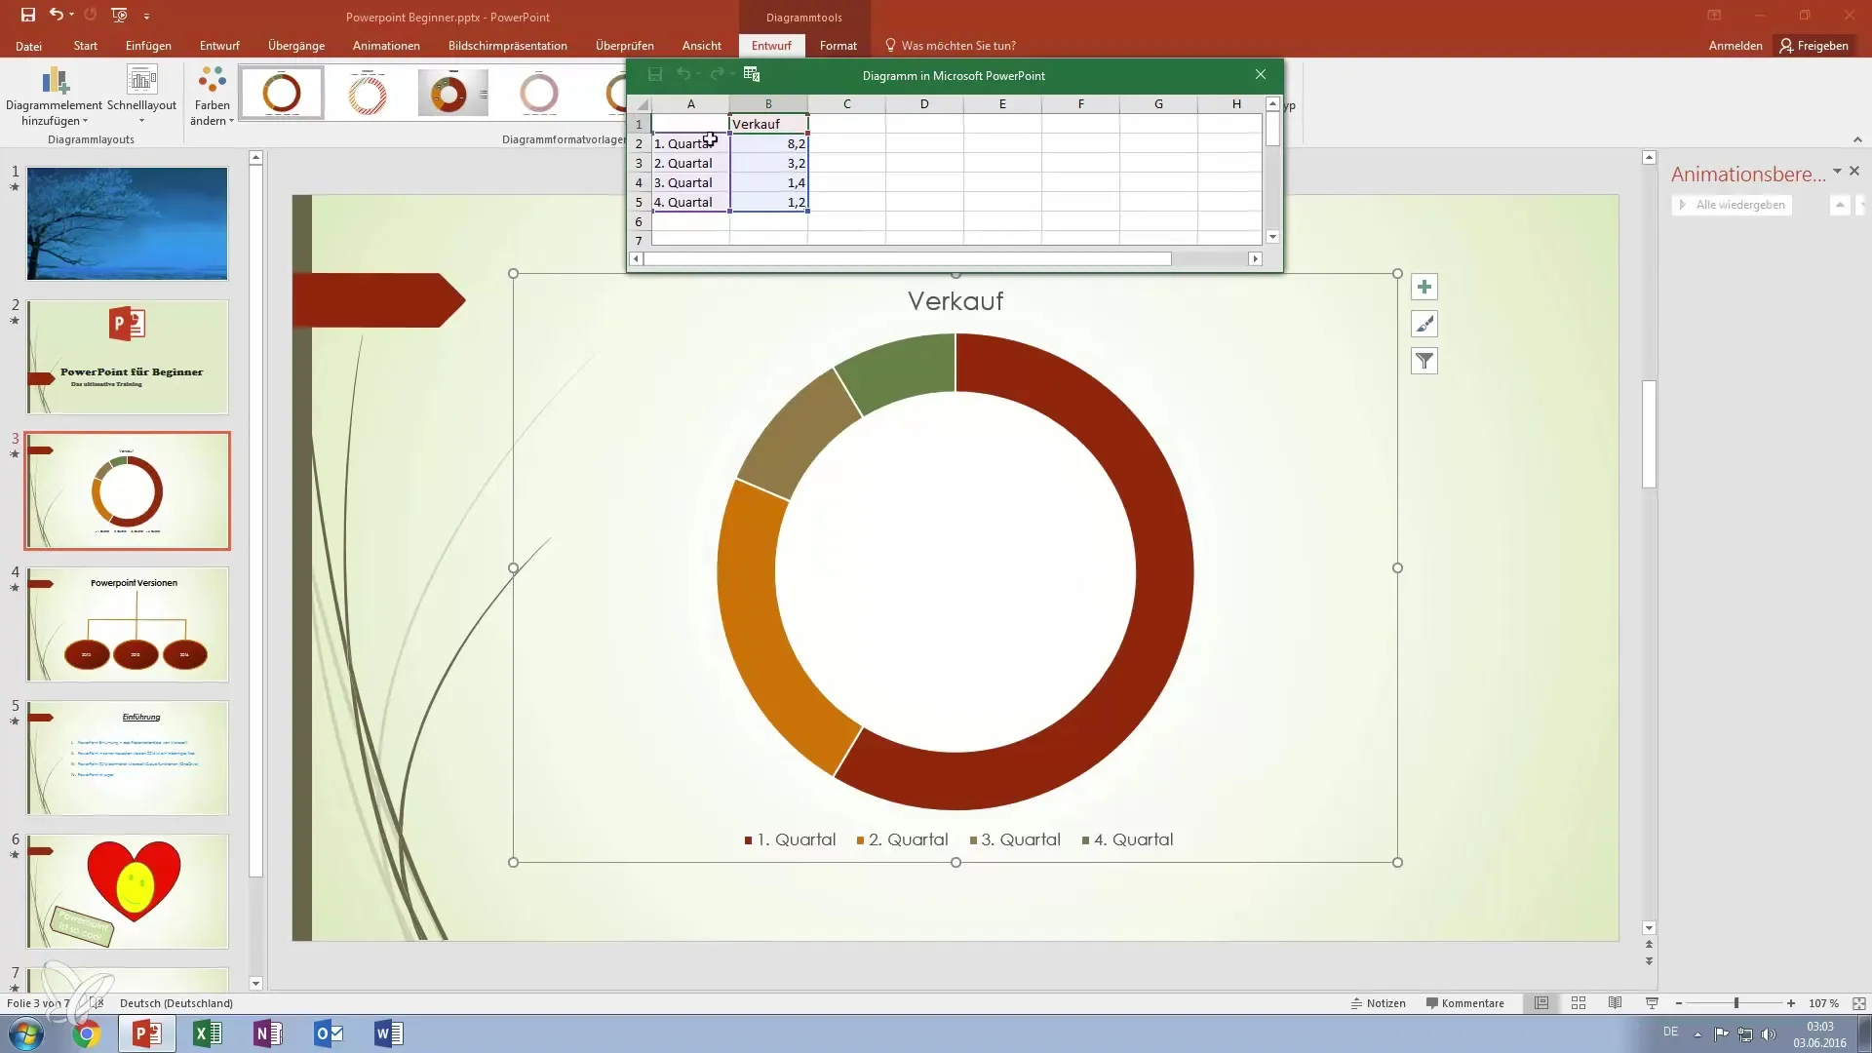The image size is (1872, 1053).
Task: Open the Animationen ribbon tab
Action: 386,46
